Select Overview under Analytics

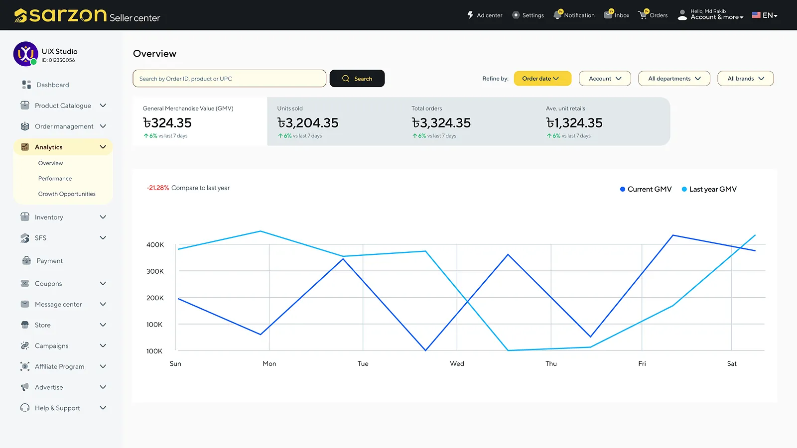(x=51, y=163)
